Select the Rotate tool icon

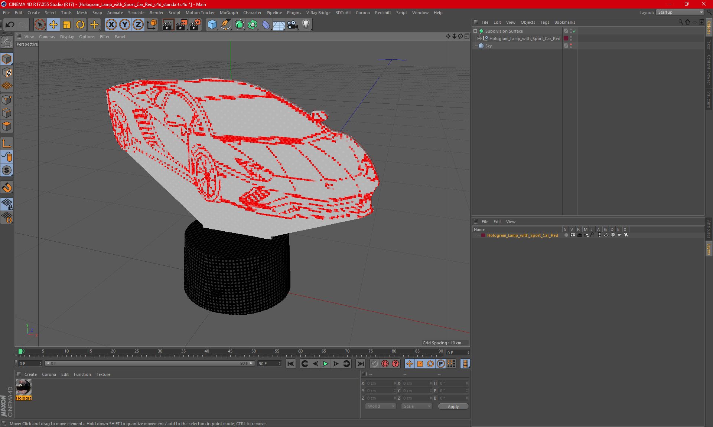click(x=80, y=24)
